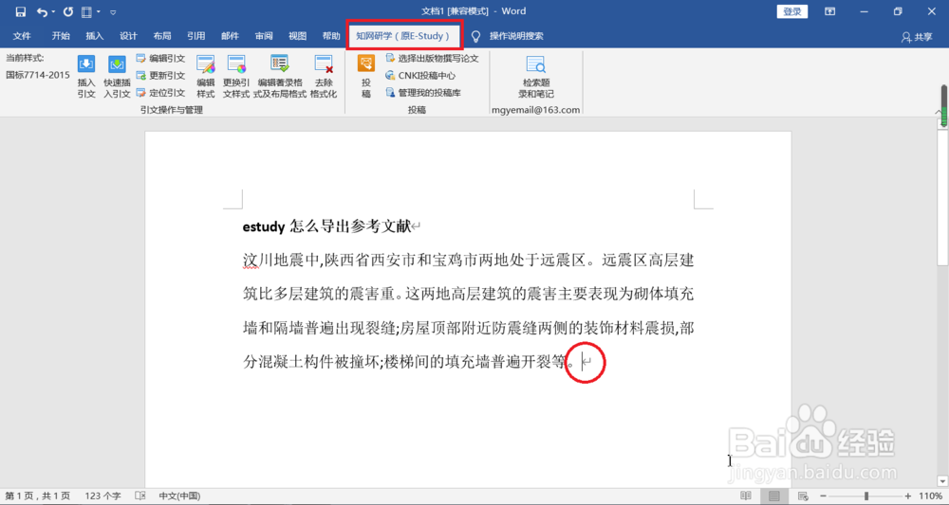The width and height of the screenshot is (949, 505).
Task: Click the body text line starting with 汶川地震中
Action: pyautogui.click(x=469, y=261)
